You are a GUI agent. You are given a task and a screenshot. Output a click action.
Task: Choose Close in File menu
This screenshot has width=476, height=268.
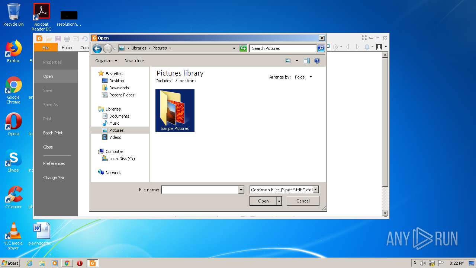tap(48, 147)
